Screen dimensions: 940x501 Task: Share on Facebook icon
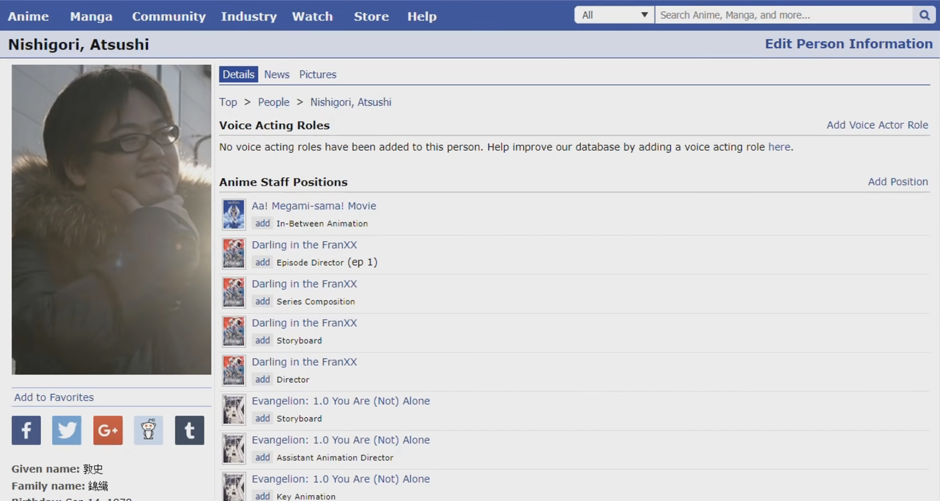point(26,430)
